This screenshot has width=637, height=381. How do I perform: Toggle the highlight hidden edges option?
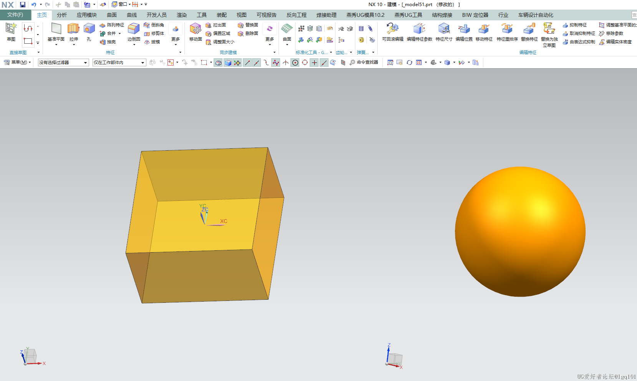click(228, 62)
